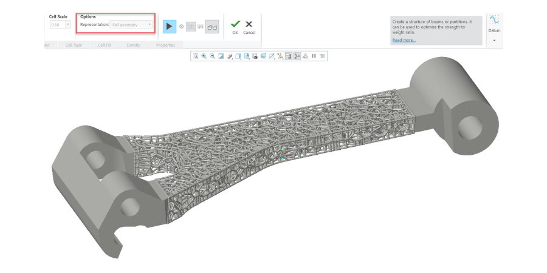This screenshot has width=547, height=273.
Task: Click the Datum curve icon
Action: click(x=494, y=21)
